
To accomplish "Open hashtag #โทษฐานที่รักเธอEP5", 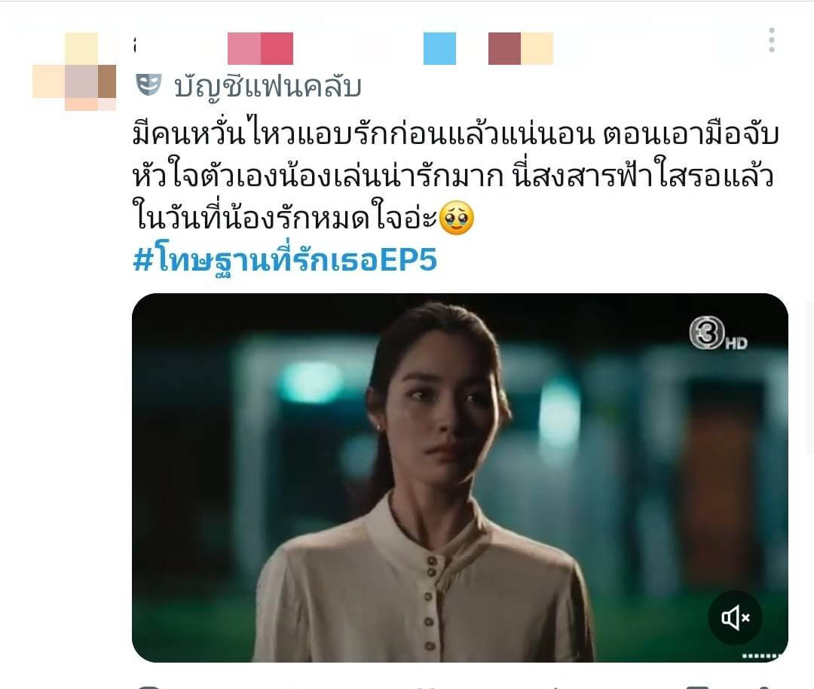I will [285, 260].
